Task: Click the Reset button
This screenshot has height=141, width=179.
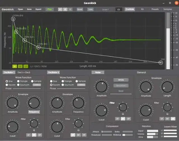Action: [x=80, y=9]
